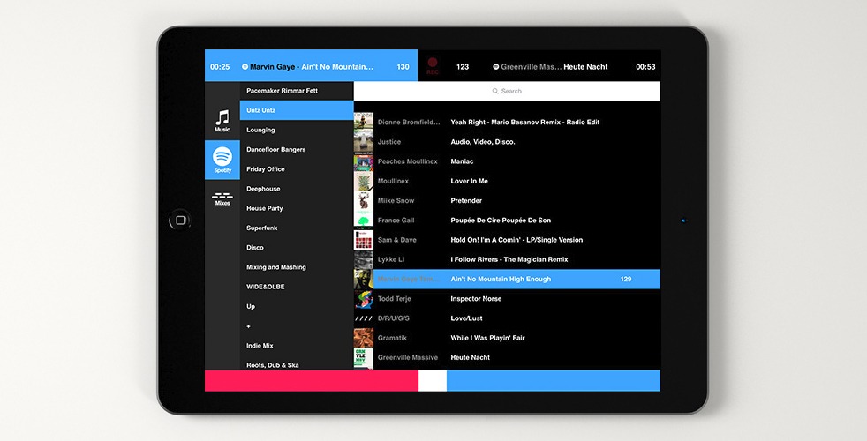This screenshot has width=867, height=441.
Task: Open the Roots, Dub & Ska playlist
Action: pyautogui.click(x=297, y=364)
